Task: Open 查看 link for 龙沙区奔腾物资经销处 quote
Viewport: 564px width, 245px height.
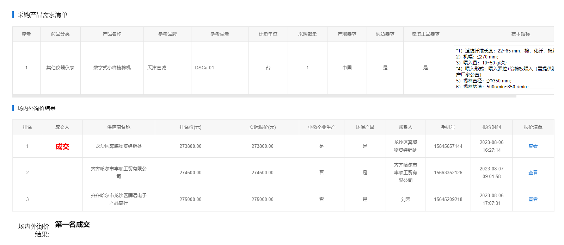Action: (x=533, y=146)
